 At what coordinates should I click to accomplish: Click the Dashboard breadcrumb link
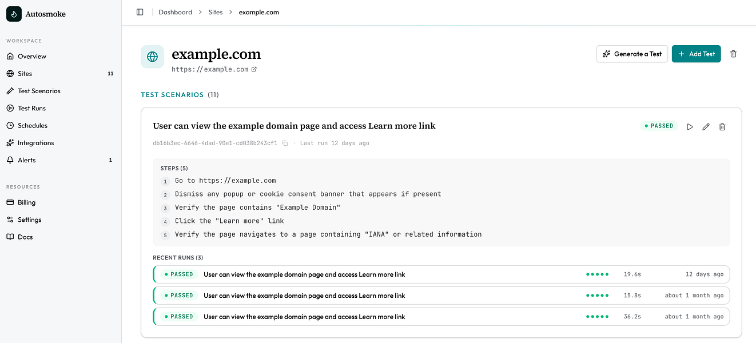pyautogui.click(x=175, y=12)
